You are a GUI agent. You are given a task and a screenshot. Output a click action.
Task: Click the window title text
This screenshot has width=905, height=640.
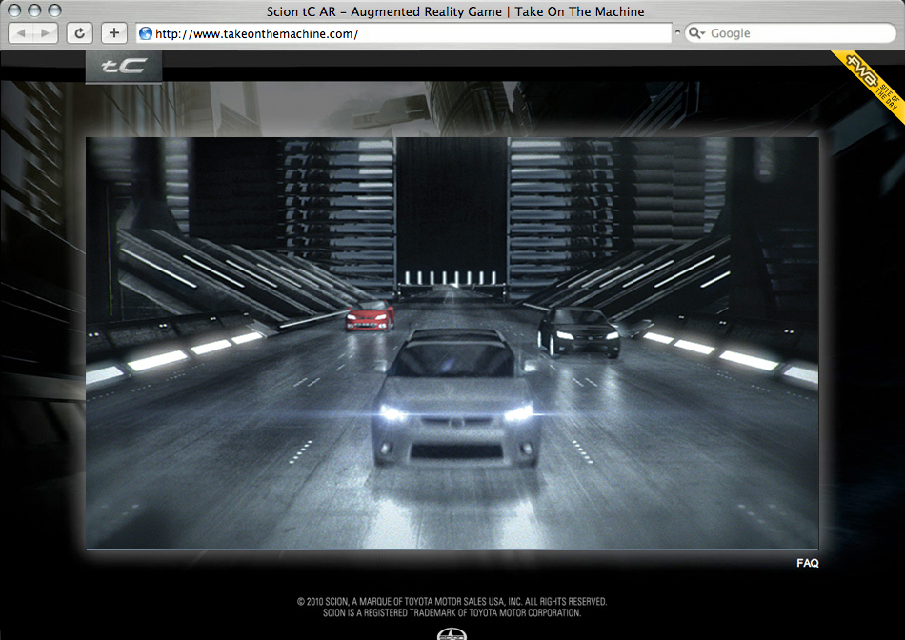453,11
